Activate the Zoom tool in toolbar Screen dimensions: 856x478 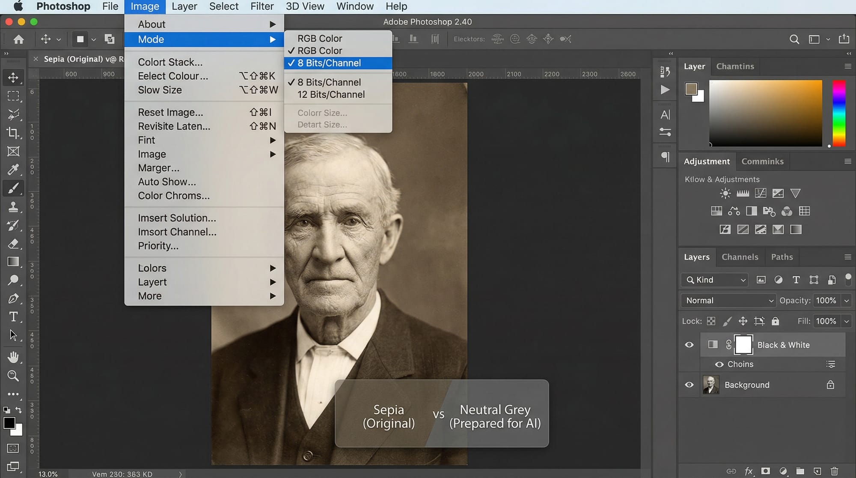(x=13, y=376)
